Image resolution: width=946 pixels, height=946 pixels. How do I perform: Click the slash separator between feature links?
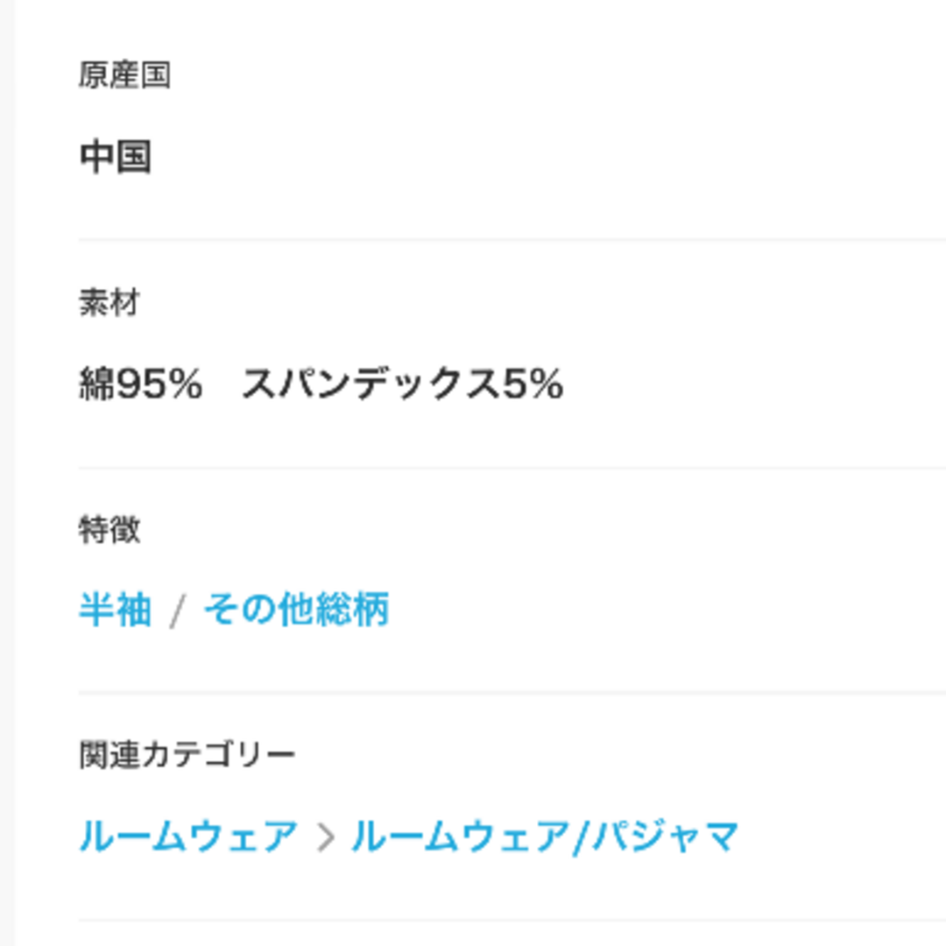coord(177,611)
